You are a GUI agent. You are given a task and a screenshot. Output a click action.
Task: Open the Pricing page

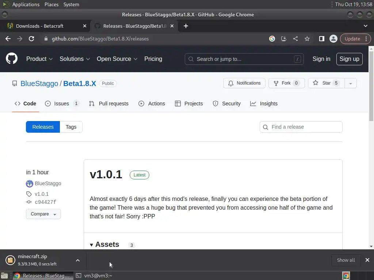point(153,59)
